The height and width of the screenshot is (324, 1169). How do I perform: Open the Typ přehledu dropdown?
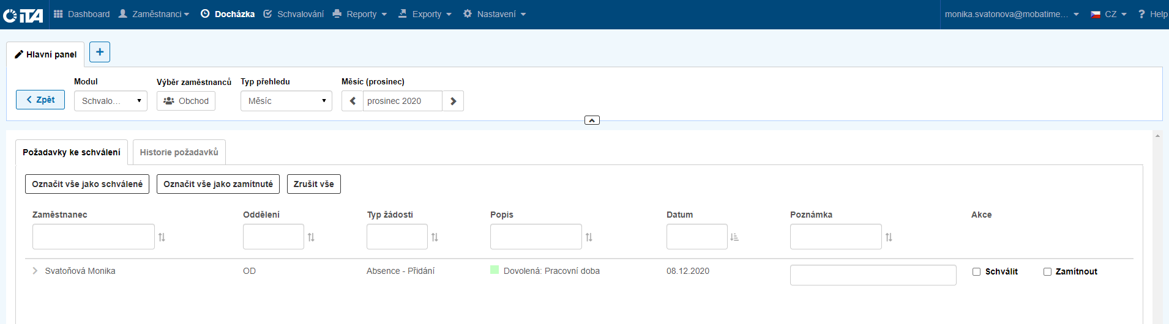pos(286,101)
